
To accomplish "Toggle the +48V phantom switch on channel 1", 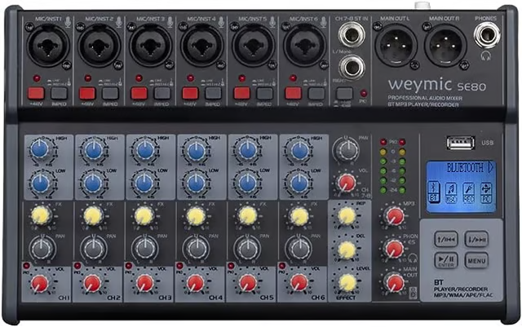I will [x=36, y=94].
